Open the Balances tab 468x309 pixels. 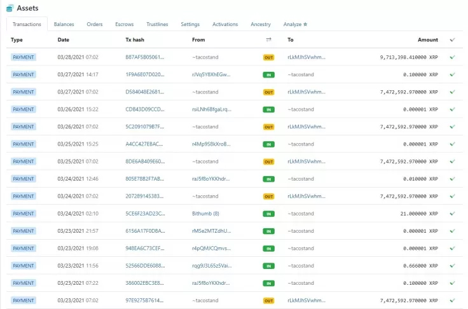[64, 24]
